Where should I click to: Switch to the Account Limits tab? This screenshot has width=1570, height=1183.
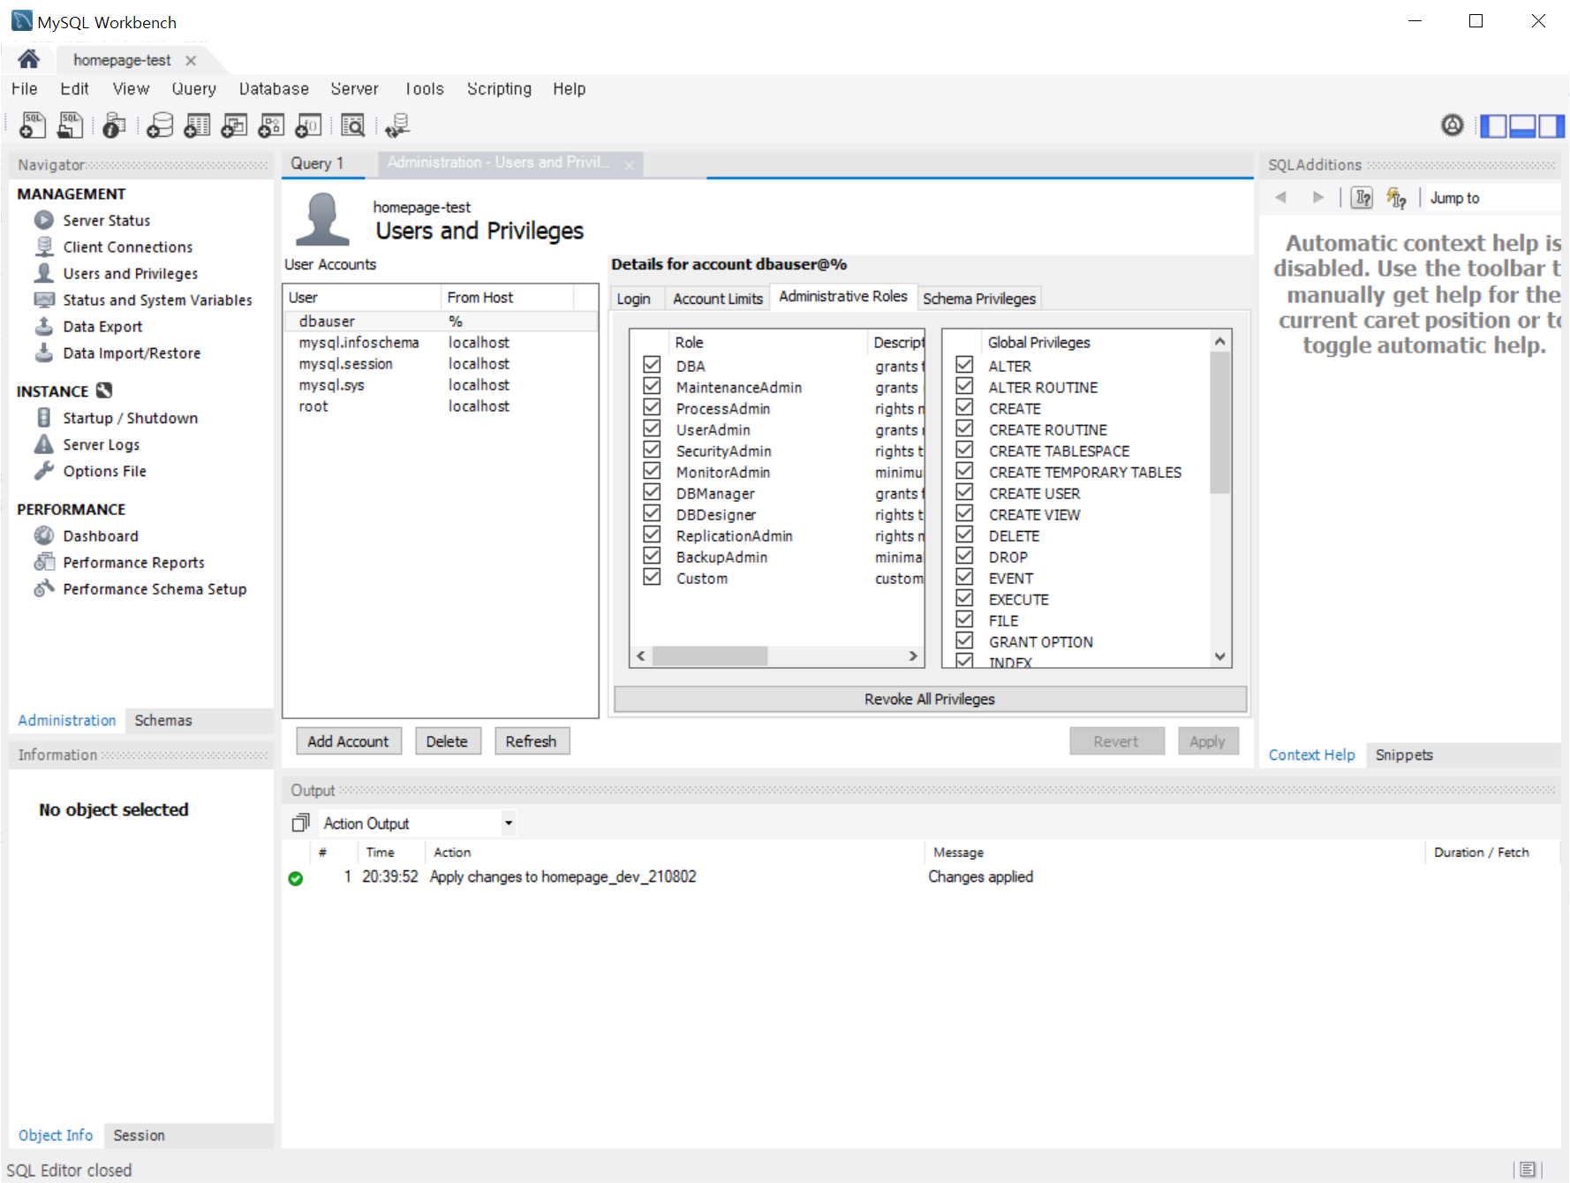pyautogui.click(x=717, y=299)
